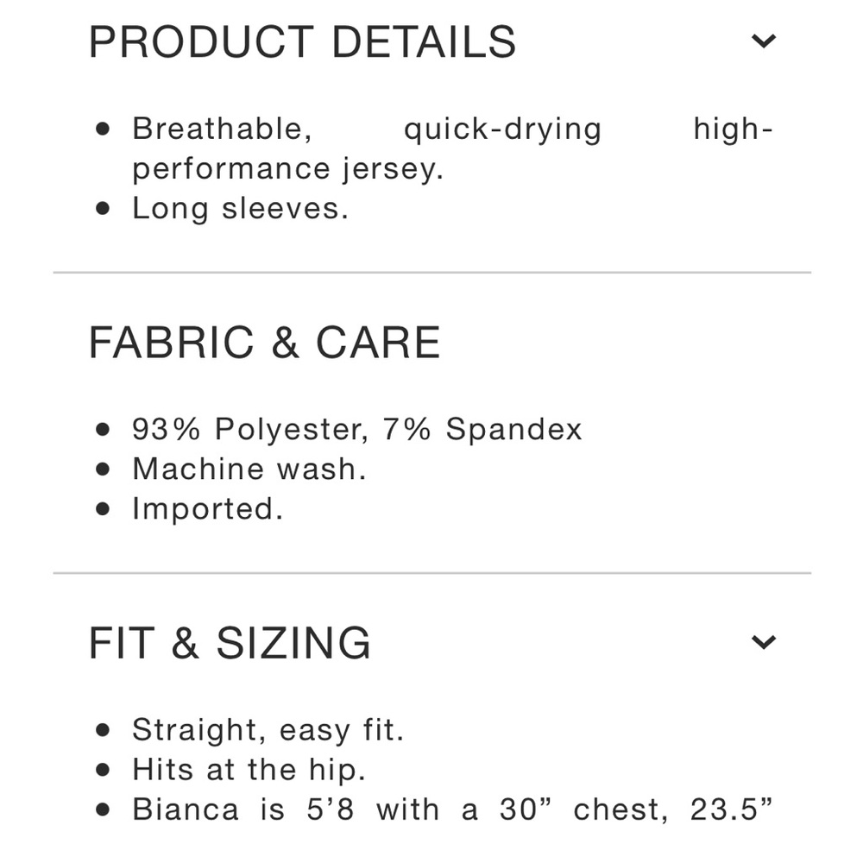Click the Bianca is 5'8 model info line
Image resolution: width=863 pixels, height=863 pixels.
click(452, 809)
